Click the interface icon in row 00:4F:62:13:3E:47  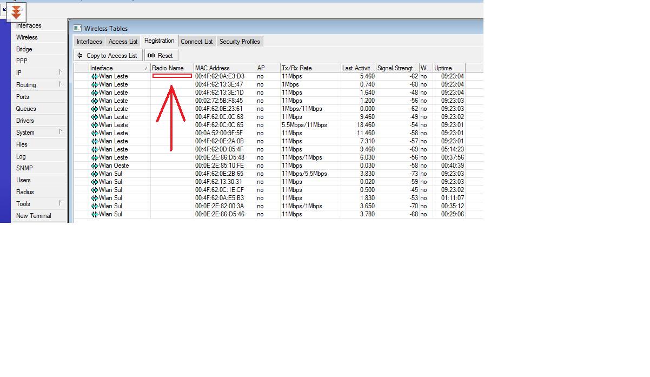[x=94, y=84]
